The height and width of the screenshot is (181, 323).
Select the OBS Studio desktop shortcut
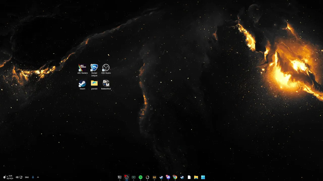click(x=106, y=69)
